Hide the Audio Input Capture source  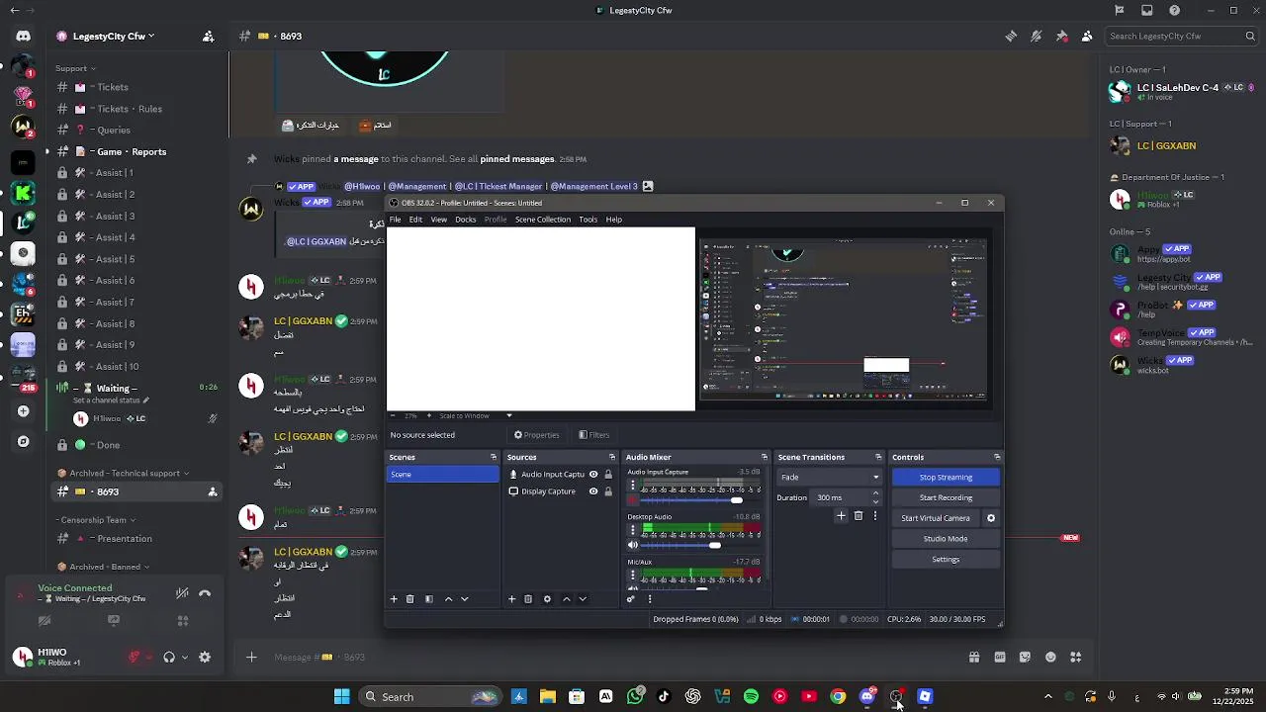[x=593, y=475]
